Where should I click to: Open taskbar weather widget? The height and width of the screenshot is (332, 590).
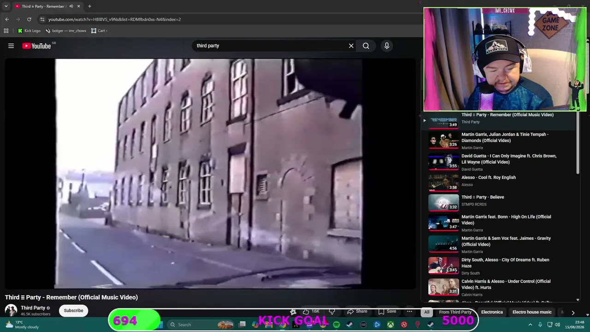pyautogui.click(x=22, y=325)
